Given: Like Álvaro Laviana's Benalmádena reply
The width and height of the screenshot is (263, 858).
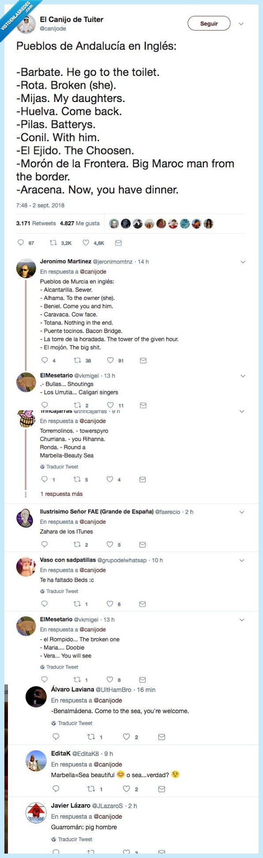Looking at the screenshot, I should [x=126, y=737].
